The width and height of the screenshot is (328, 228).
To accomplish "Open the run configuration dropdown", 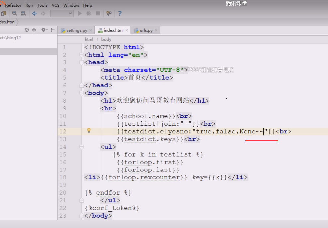I will point(62,14).
